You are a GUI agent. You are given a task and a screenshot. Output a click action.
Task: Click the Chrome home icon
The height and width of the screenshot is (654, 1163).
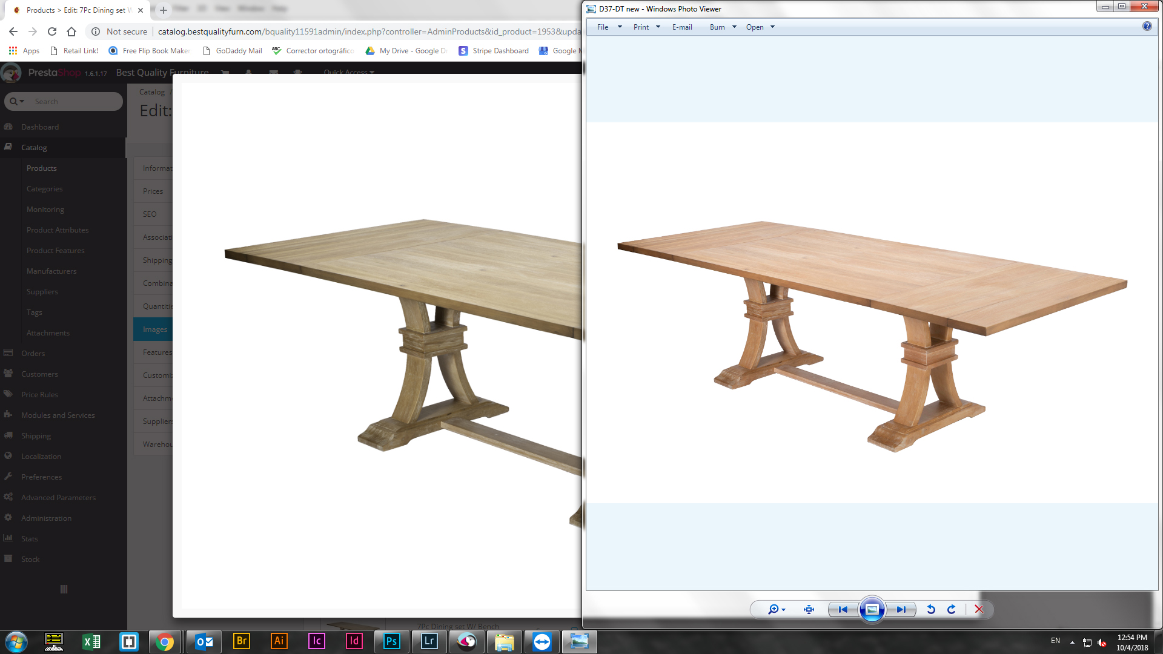click(71, 31)
